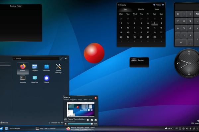Viewport: 199px width, 132px height.
Task: Click the launcher configure icon beside search
Action: tap(62, 58)
